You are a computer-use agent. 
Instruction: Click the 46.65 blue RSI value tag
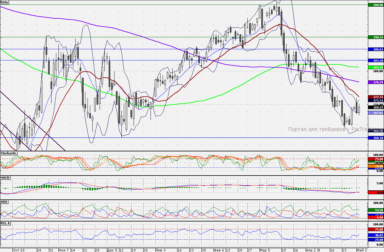coord(376,235)
